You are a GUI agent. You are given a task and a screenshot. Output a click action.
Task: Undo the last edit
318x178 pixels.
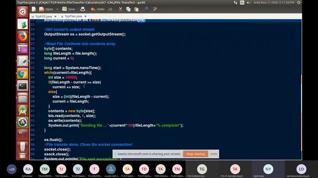(x=97, y=9)
